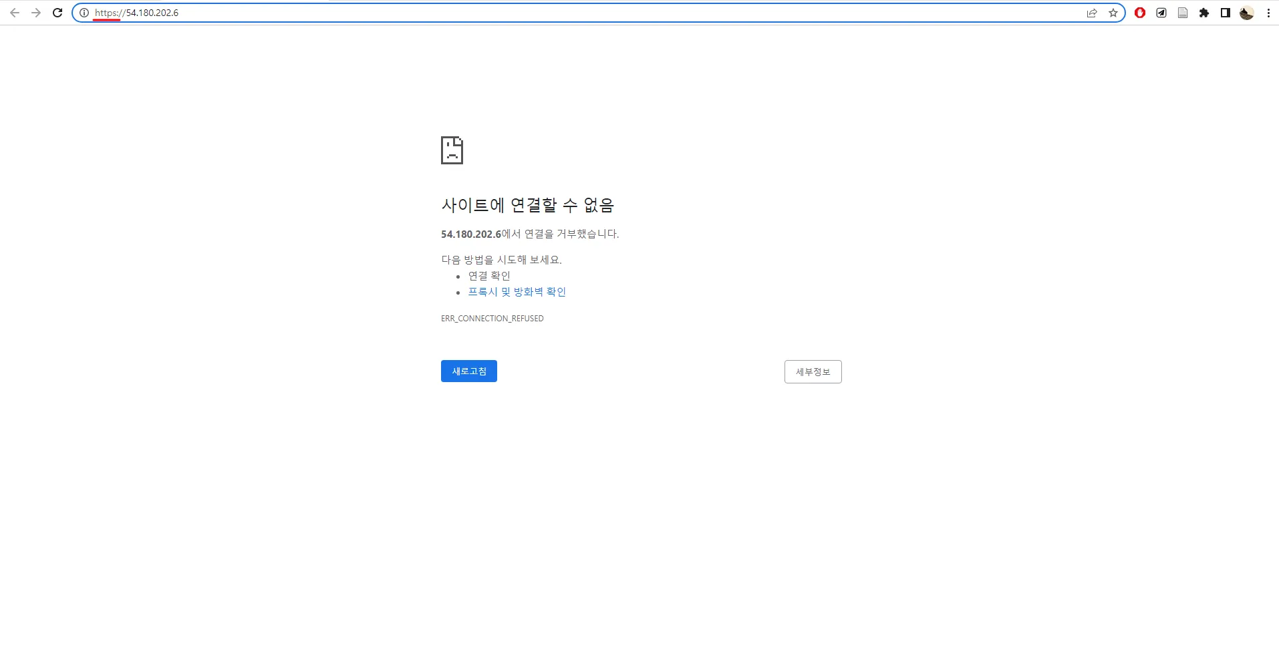Viewport: 1279px width, 670px height.
Task: Open the pencil note extension icon
Action: [x=1161, y=13]
